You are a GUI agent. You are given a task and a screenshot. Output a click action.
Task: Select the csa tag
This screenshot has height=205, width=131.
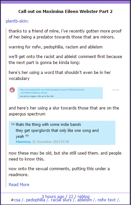pos(17,200)
